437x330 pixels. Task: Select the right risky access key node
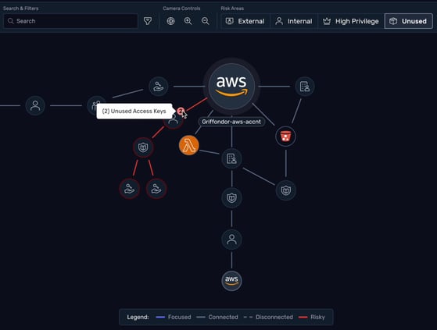point(156,189)
